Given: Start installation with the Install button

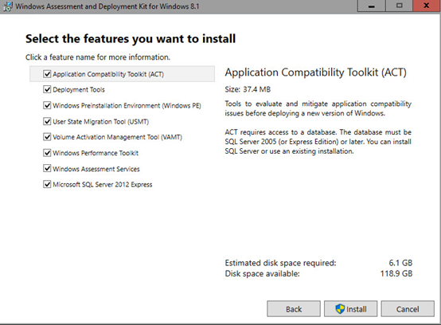Looking at the screenshot, I should [351, 309].
